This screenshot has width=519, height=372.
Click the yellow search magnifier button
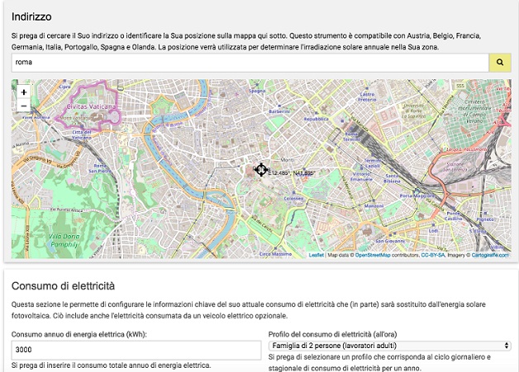coord(500,62)
